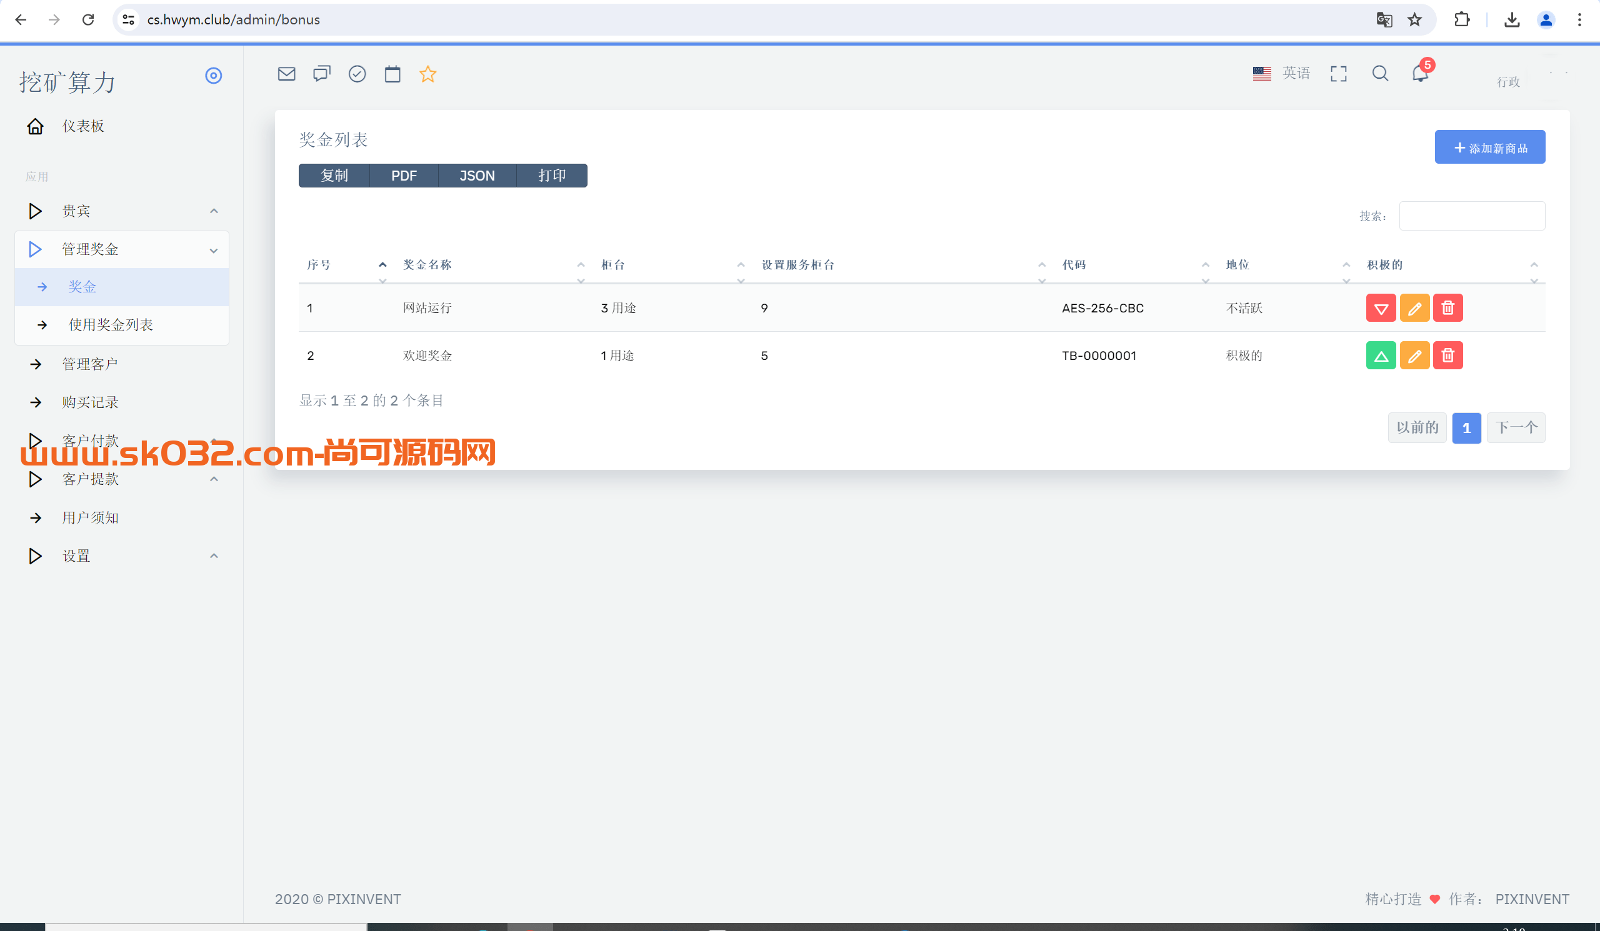Click the 以前的 pagination button
The height and width of the screenshot is (931, 1600).
point(1417,428)
